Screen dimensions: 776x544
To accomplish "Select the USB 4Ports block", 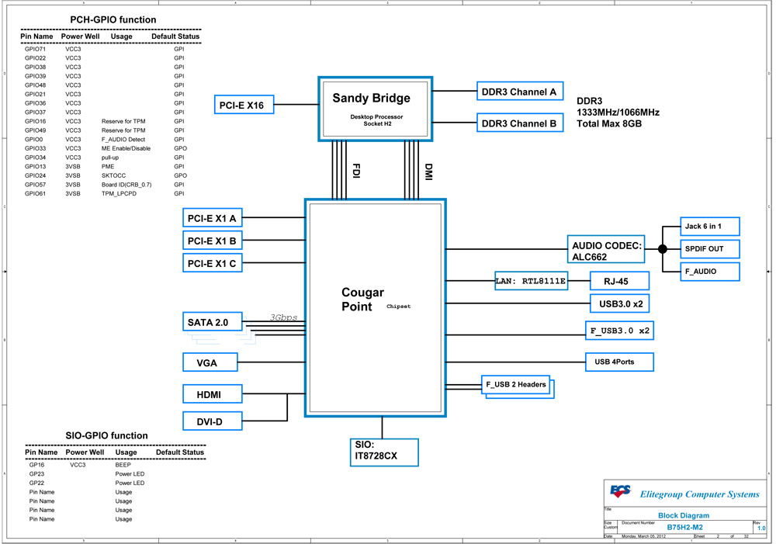I will click(x=619, y=362).
